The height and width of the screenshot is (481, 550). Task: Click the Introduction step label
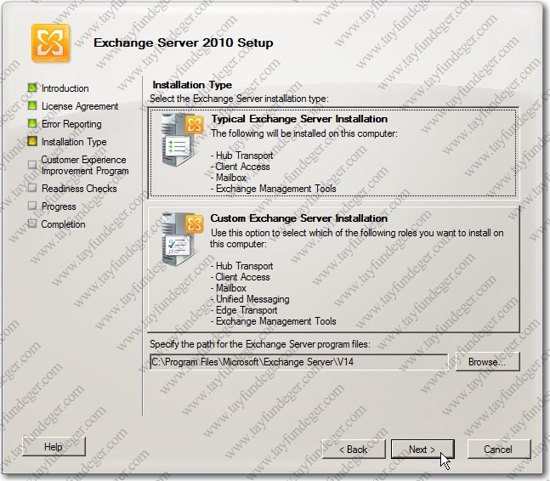[65, 88]
